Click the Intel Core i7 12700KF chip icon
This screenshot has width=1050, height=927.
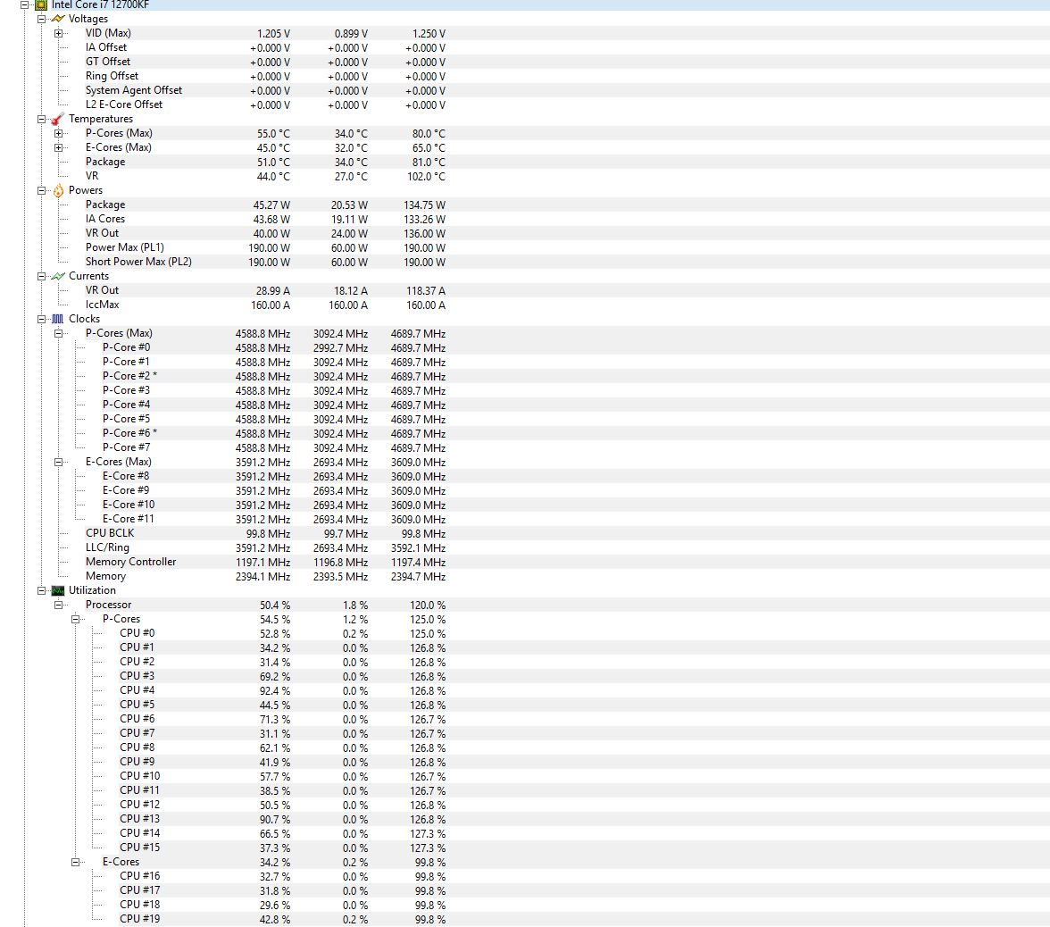point(42,4)
